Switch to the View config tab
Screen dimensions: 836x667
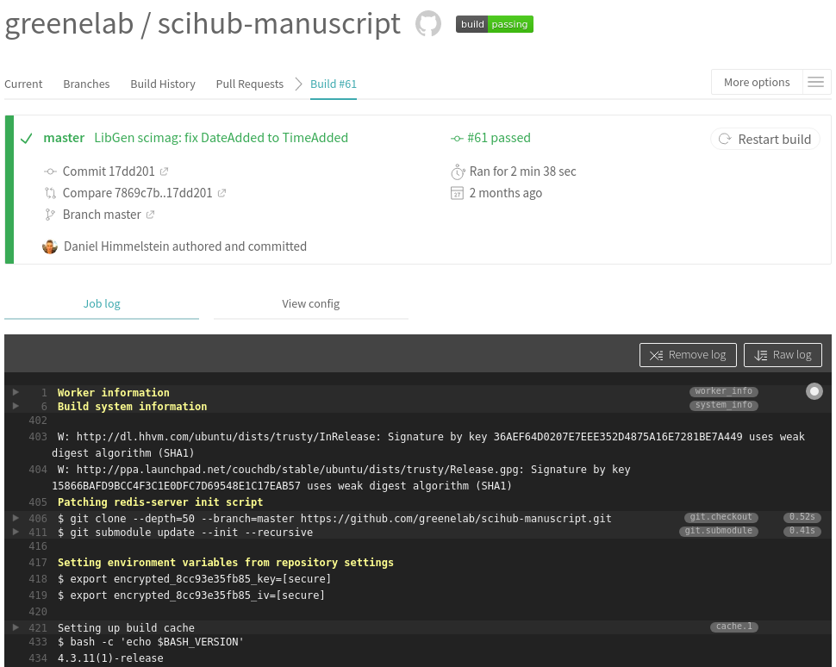click(311, 303)
